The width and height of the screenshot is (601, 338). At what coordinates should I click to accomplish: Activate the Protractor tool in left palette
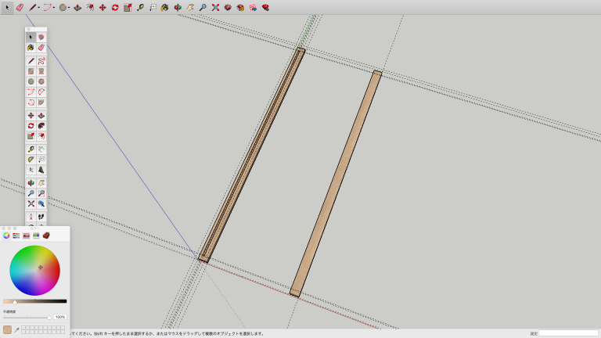coord(31,159)
